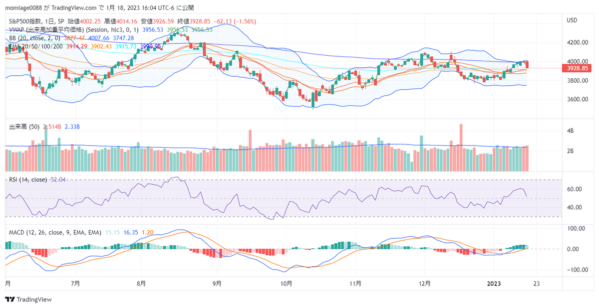Click the 11月 time axis label
This screenshot has width=599, height=308.
355,284
